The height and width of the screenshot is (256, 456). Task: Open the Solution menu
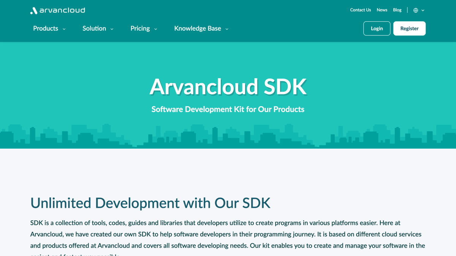[x=94, y=28]
